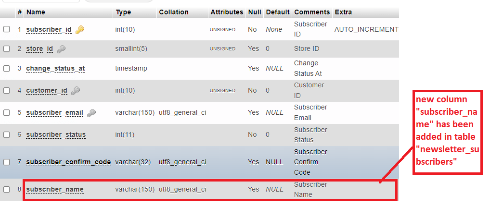Click the gold primary key icon beside subscriber_id

(80, 30)
